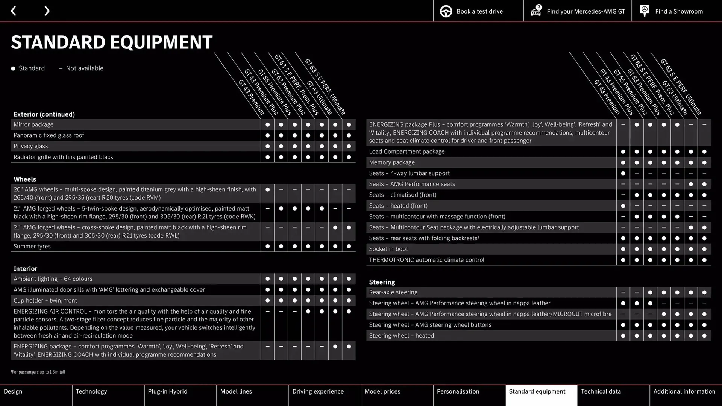The width and height of the screenshot is (722, 406).
Task: Click the Memory package row label
Action: (x=392, y=162)
